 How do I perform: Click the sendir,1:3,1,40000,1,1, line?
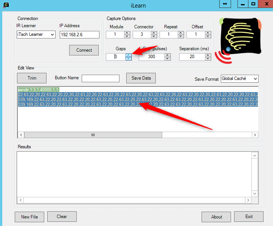(39, 90)
